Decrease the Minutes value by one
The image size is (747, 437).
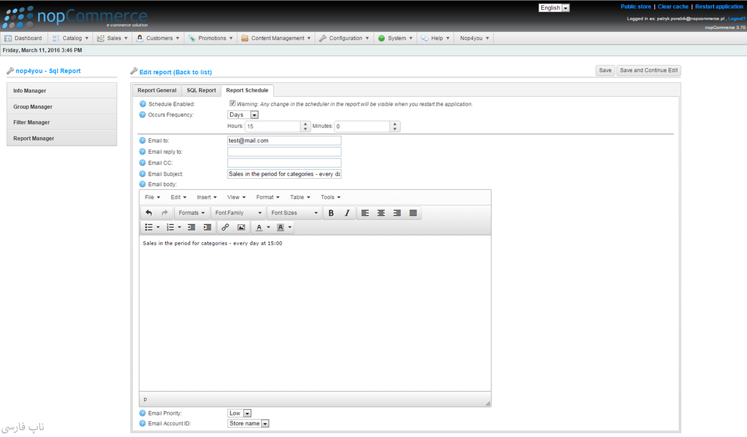[395, 129]
